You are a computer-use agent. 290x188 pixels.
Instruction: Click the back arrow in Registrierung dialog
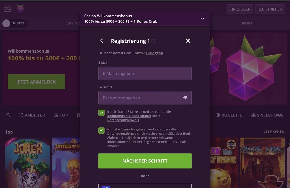click(x=102, y=41)
